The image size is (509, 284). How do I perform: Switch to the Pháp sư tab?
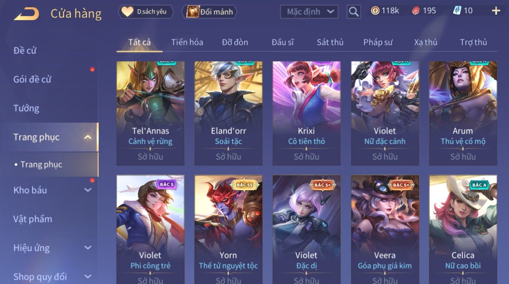pyautogui.click(x=378, y=42)
